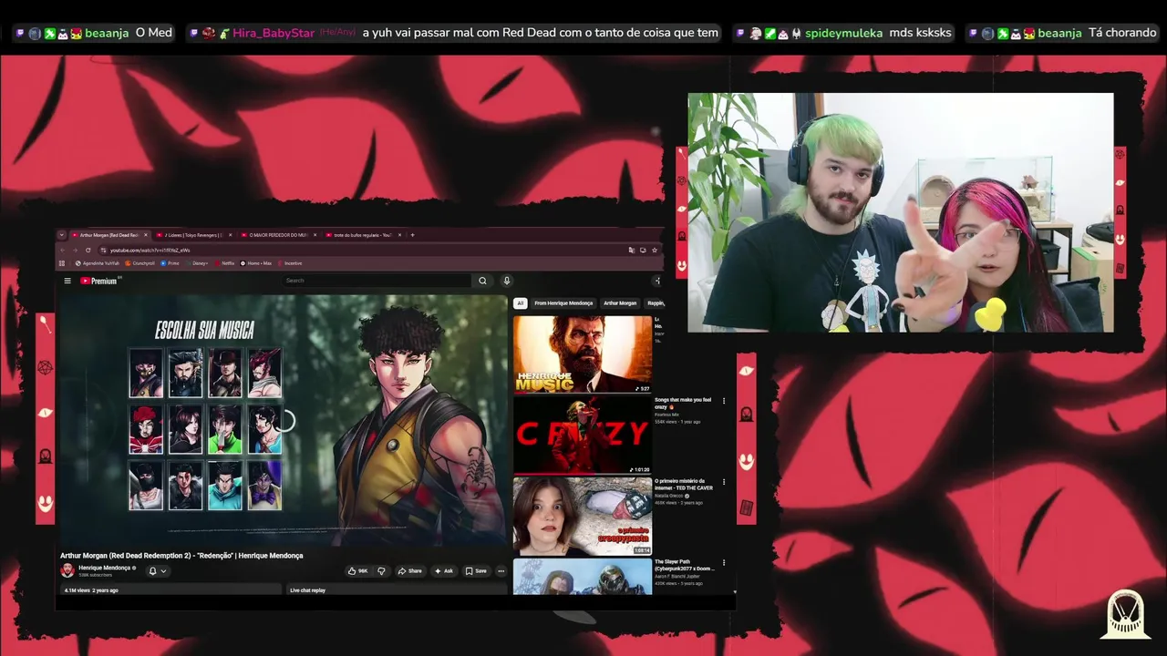Open the Prime bookmark
Image resolution: width=1167 pixels, height=656 pixels.
click(x=170, y=263)
